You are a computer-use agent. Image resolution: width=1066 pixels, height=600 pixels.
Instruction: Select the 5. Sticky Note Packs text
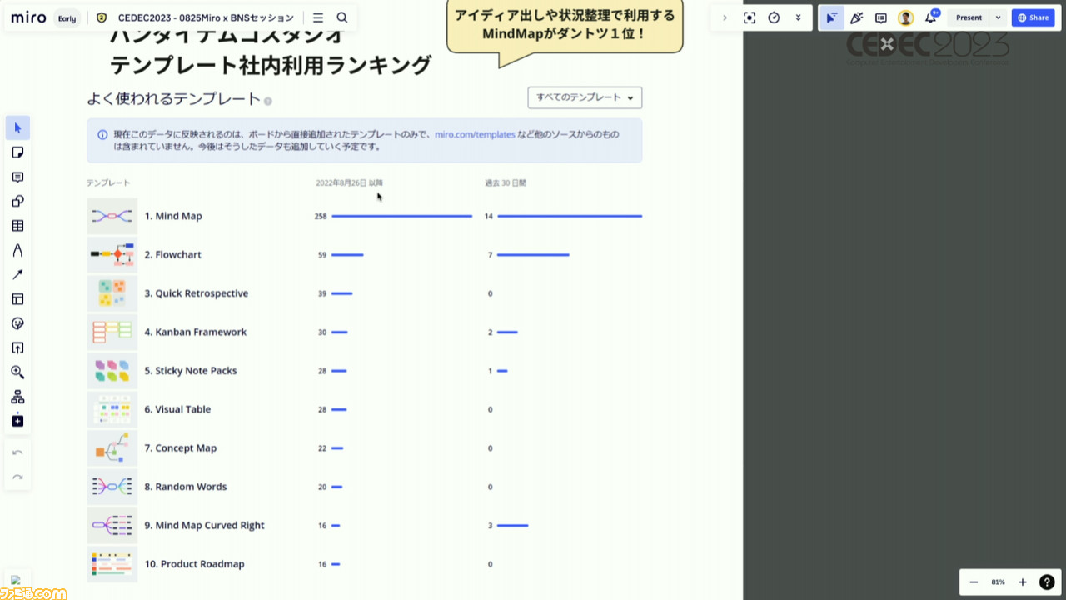pos(191,371)
